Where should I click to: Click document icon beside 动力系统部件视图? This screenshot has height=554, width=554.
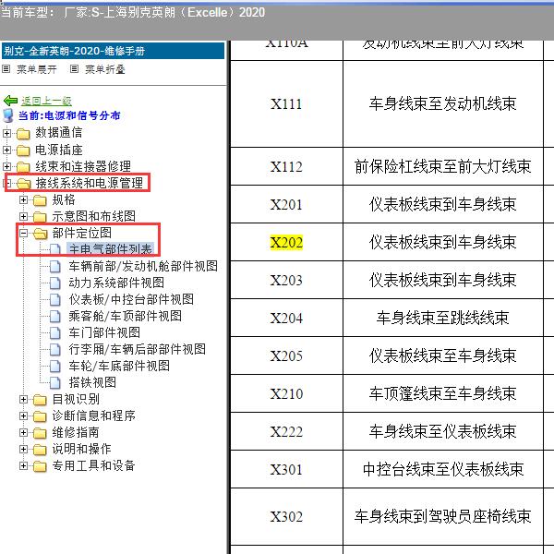55,283
